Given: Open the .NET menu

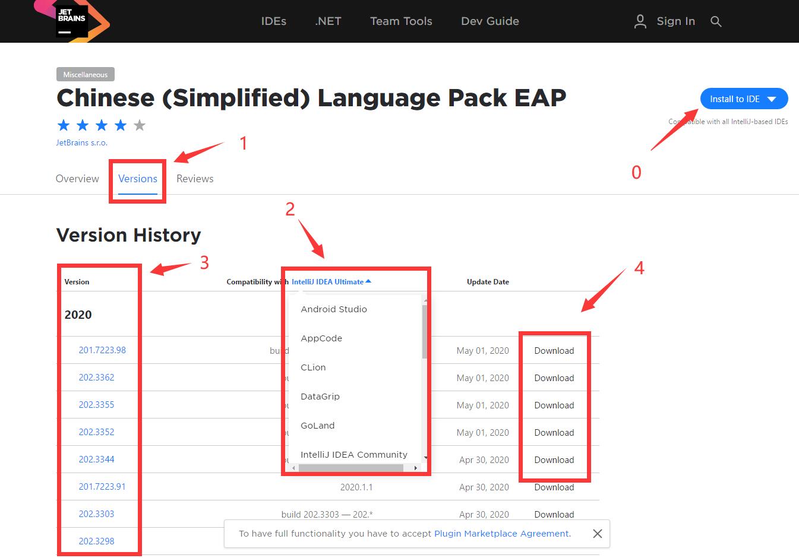Looking at the screenshot, I should point(328,21).
